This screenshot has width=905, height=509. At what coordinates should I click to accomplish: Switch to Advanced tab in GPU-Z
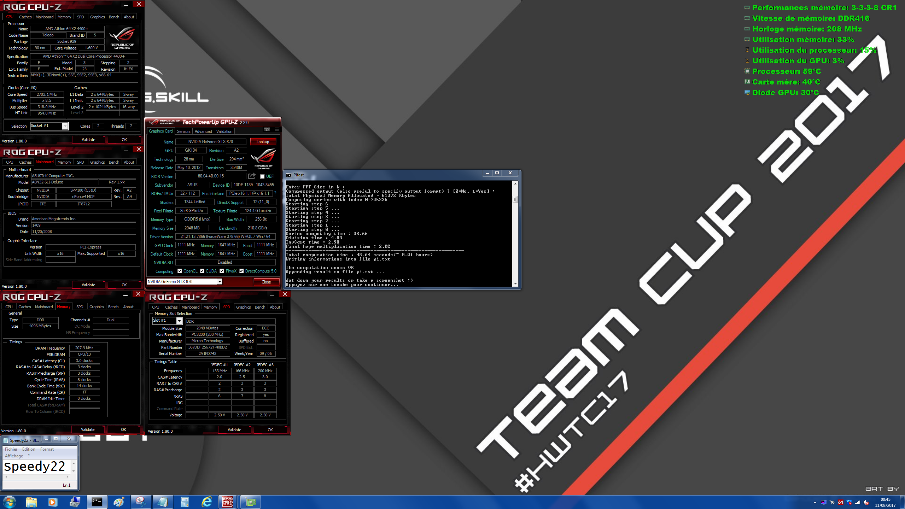coord(203,131)
